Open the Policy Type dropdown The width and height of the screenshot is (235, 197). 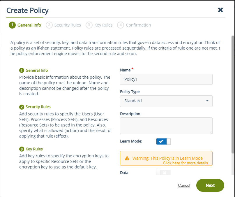pyautogui.click(x=166, y=101)
